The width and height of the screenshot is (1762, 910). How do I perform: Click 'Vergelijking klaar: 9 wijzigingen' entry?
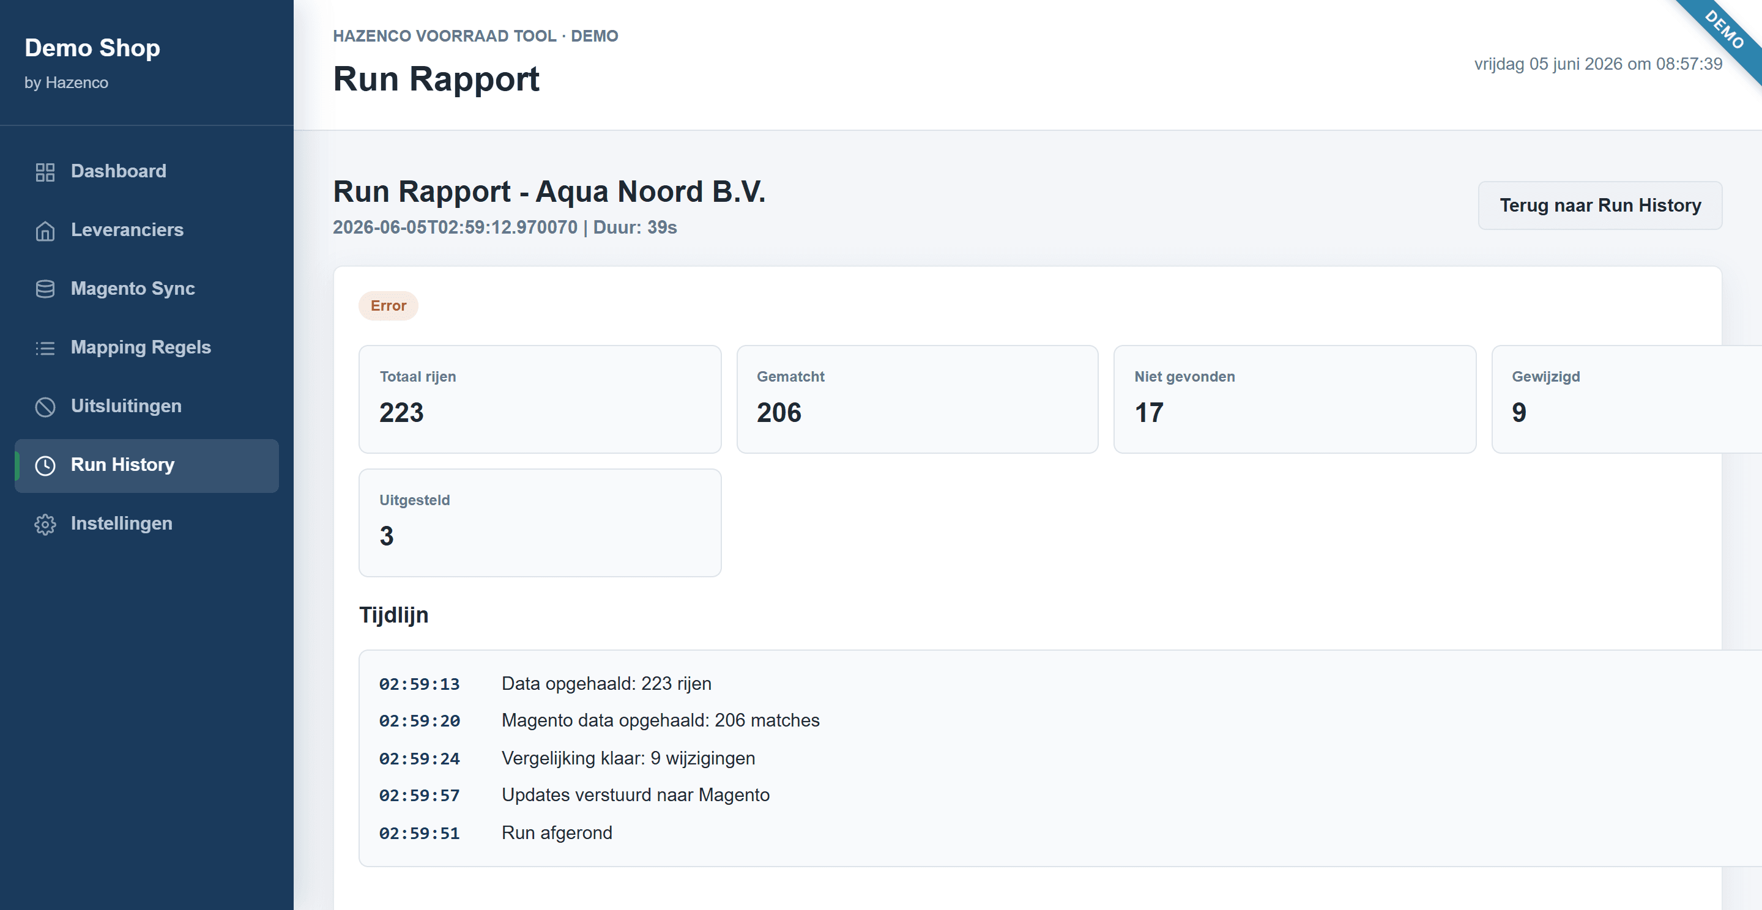click(x=628, y=758)
